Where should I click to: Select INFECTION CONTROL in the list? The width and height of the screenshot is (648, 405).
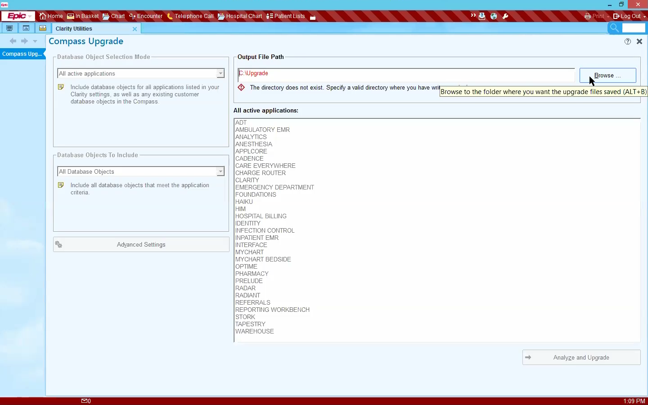(265, 230)
